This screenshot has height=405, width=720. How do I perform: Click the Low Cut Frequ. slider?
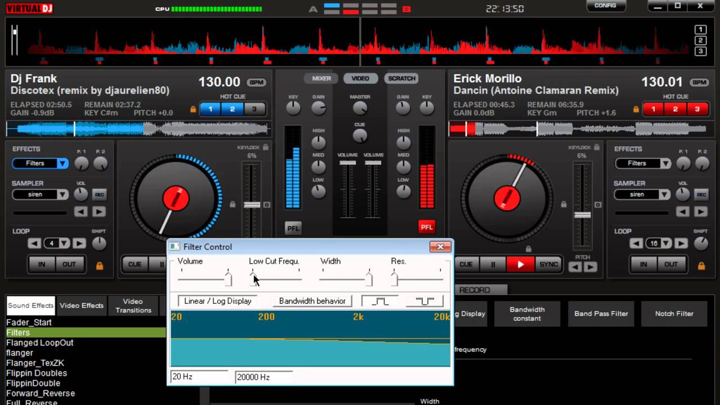pyautogui.click(x=276, y=278)
